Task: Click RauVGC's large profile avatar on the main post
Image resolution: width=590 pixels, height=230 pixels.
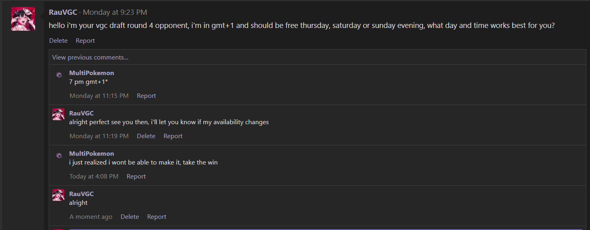Action: [23, 19]
